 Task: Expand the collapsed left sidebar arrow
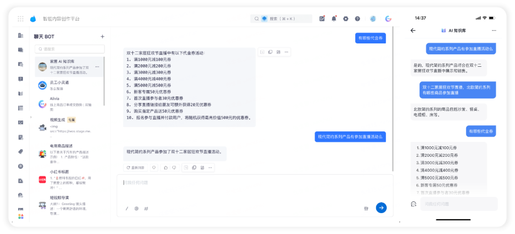point(31,117)
